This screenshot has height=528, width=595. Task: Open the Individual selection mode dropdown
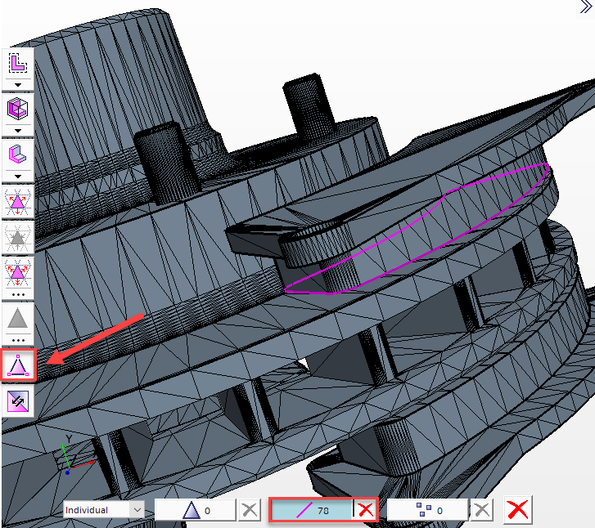pyautogui.click(x=104, y=510)
